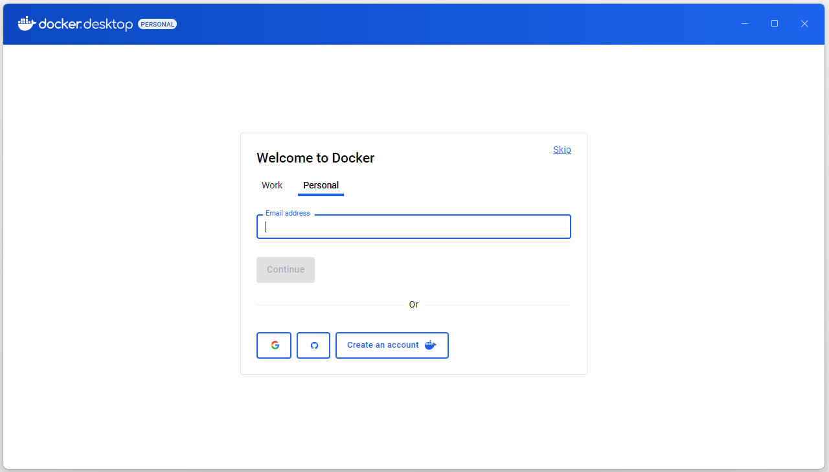Image resolution: width=829 pixels, height=472 pixels.
Task: Click the Continue button
Action: click(286, 270)
